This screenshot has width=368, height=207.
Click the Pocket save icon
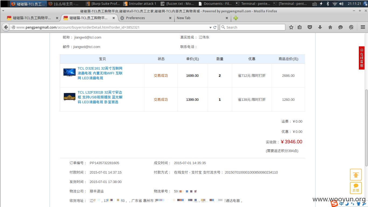pyautogui.click(x=310, y=27)
